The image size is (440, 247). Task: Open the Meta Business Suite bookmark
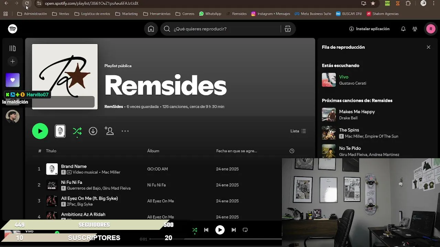313,14
